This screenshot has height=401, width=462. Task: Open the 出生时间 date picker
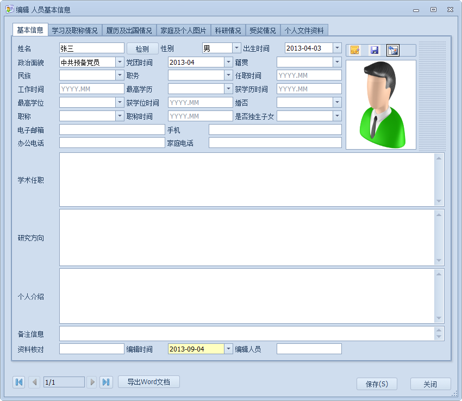coord(337,48)
